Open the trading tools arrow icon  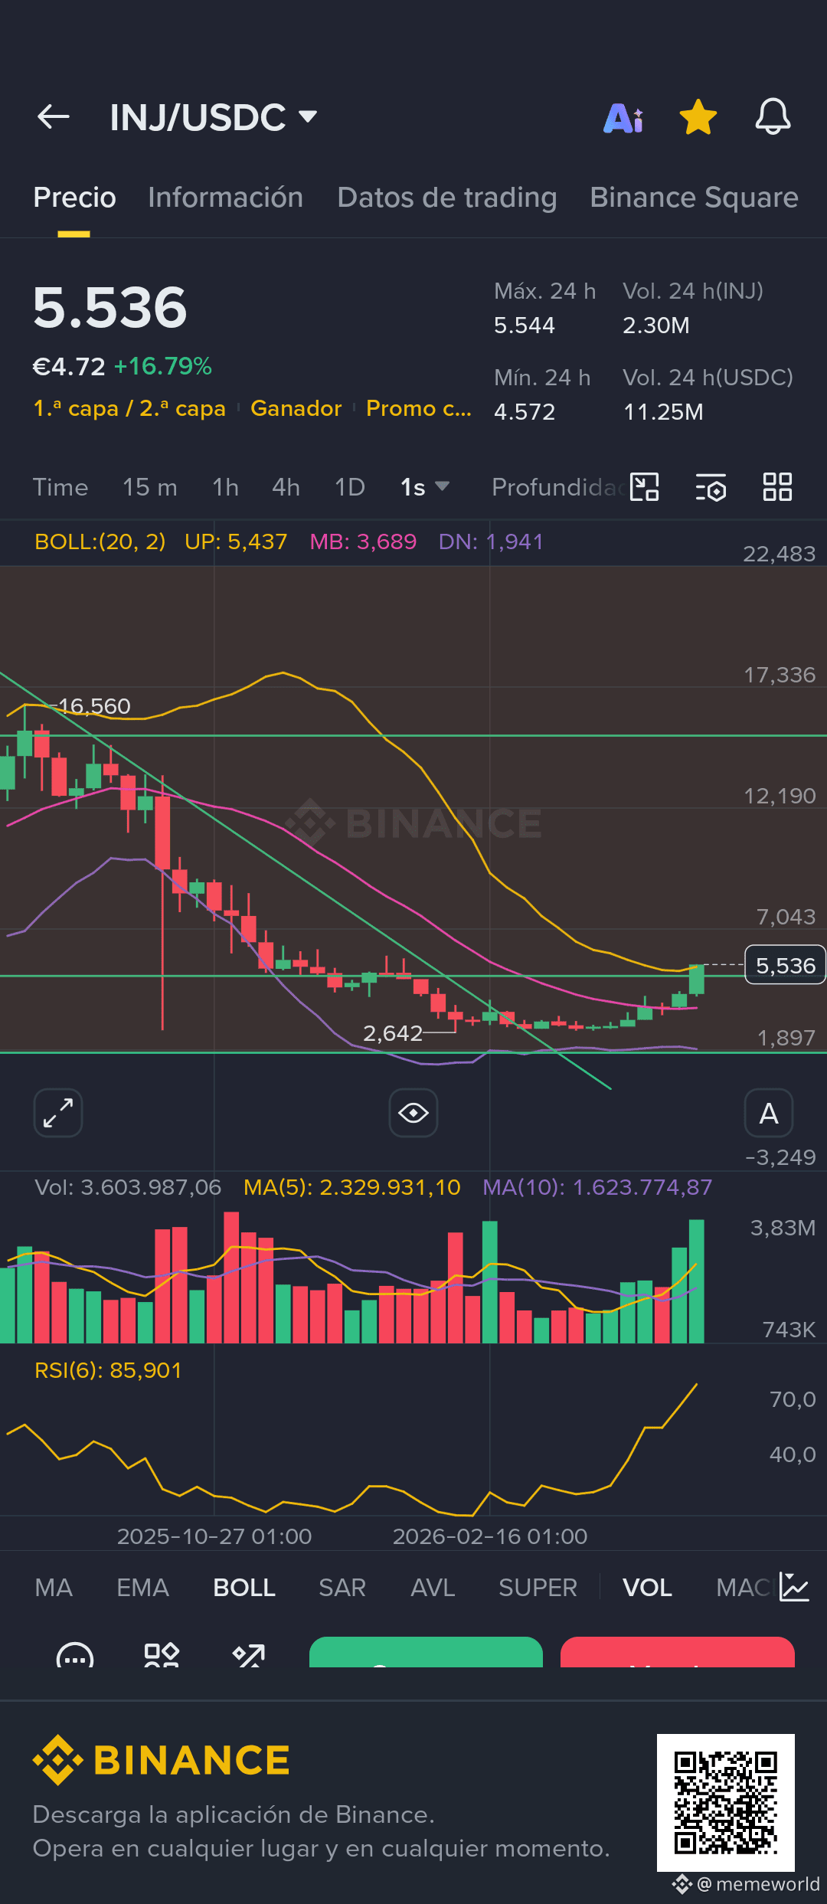249,1654
